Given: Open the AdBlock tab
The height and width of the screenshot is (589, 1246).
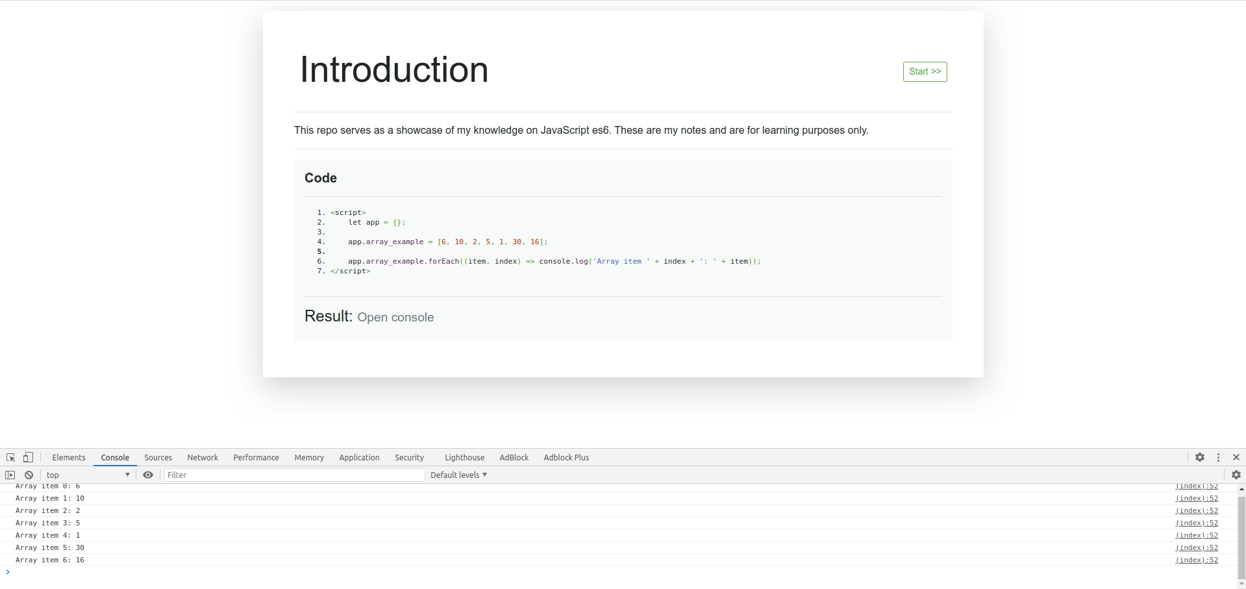Looking at the screenshot, I should [x=514, y=458].
